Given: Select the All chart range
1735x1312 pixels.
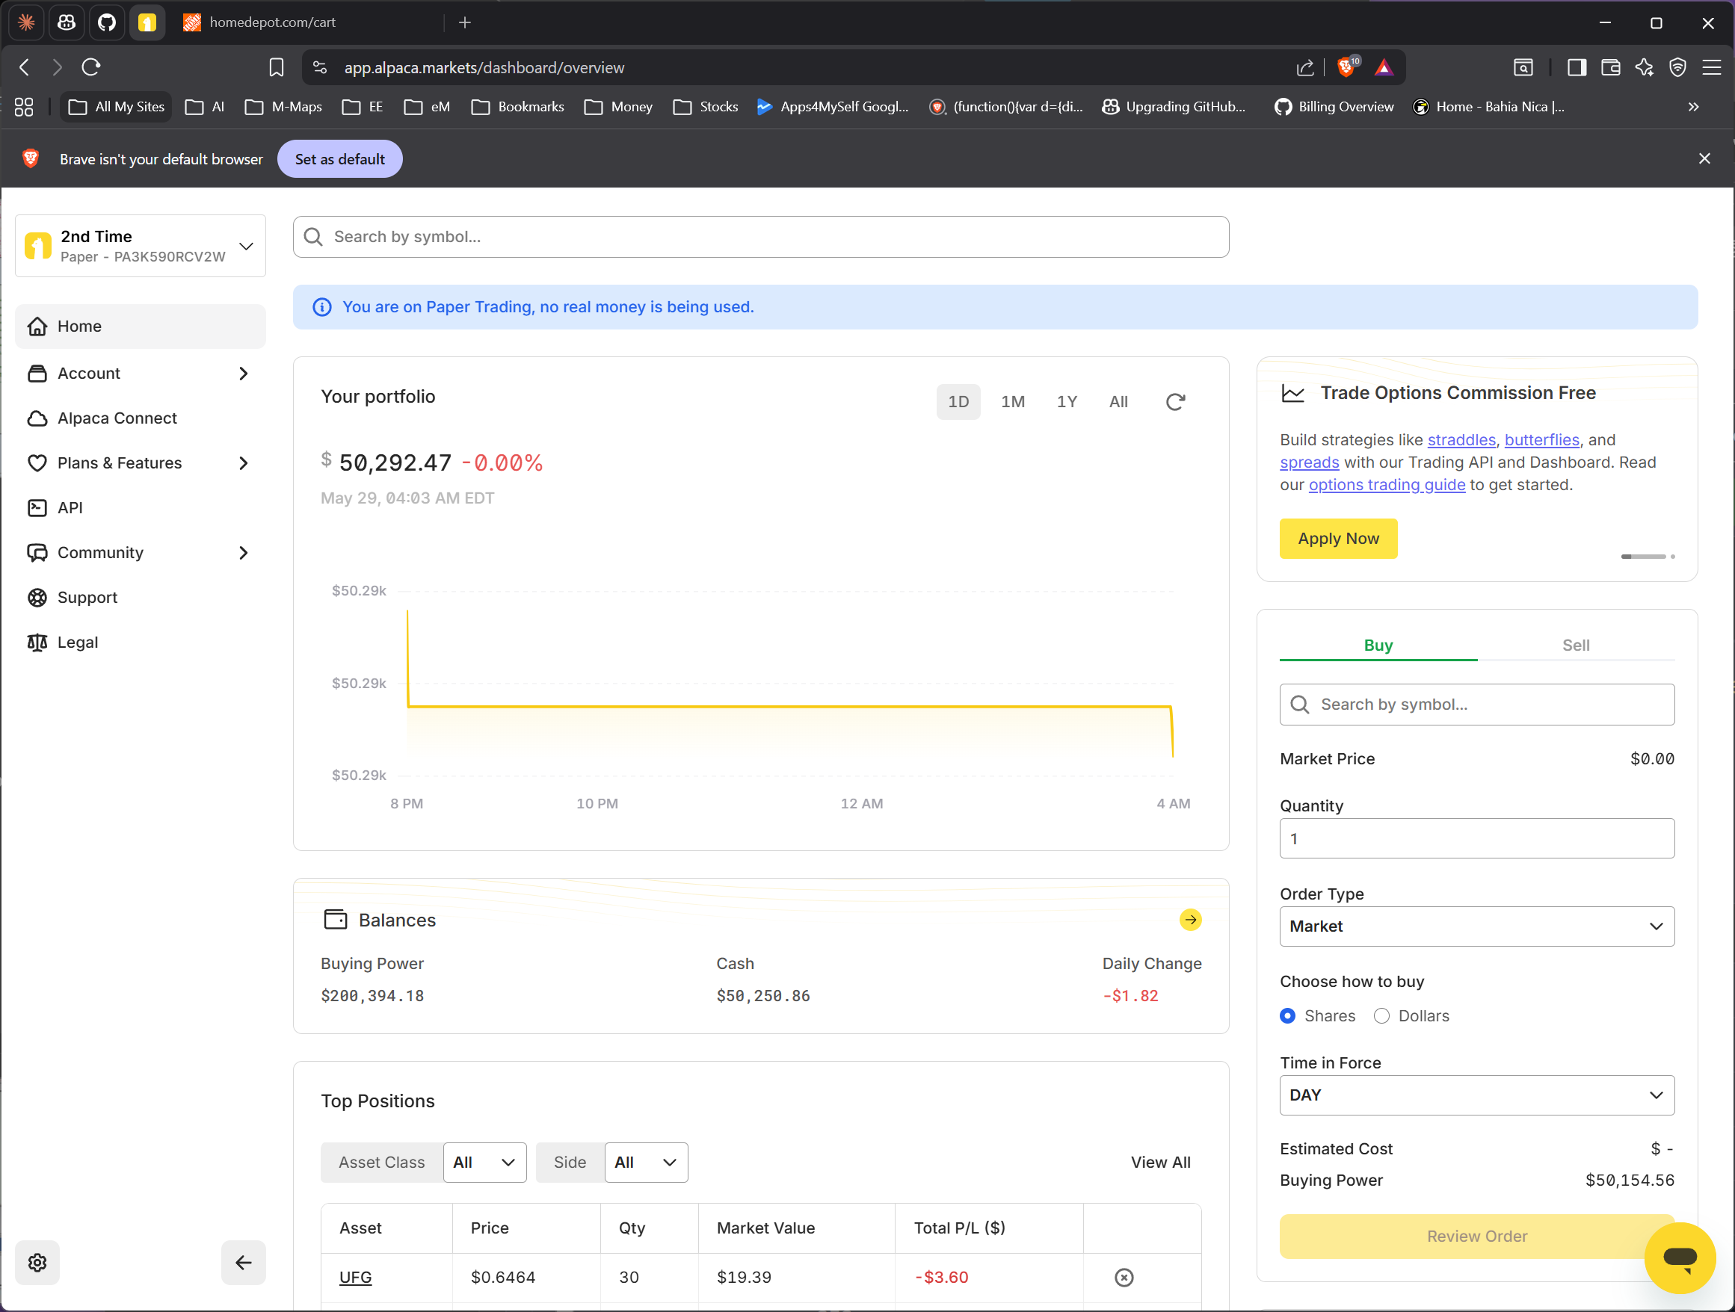Looking at the screenshot, I should (x=1118, y=402).
